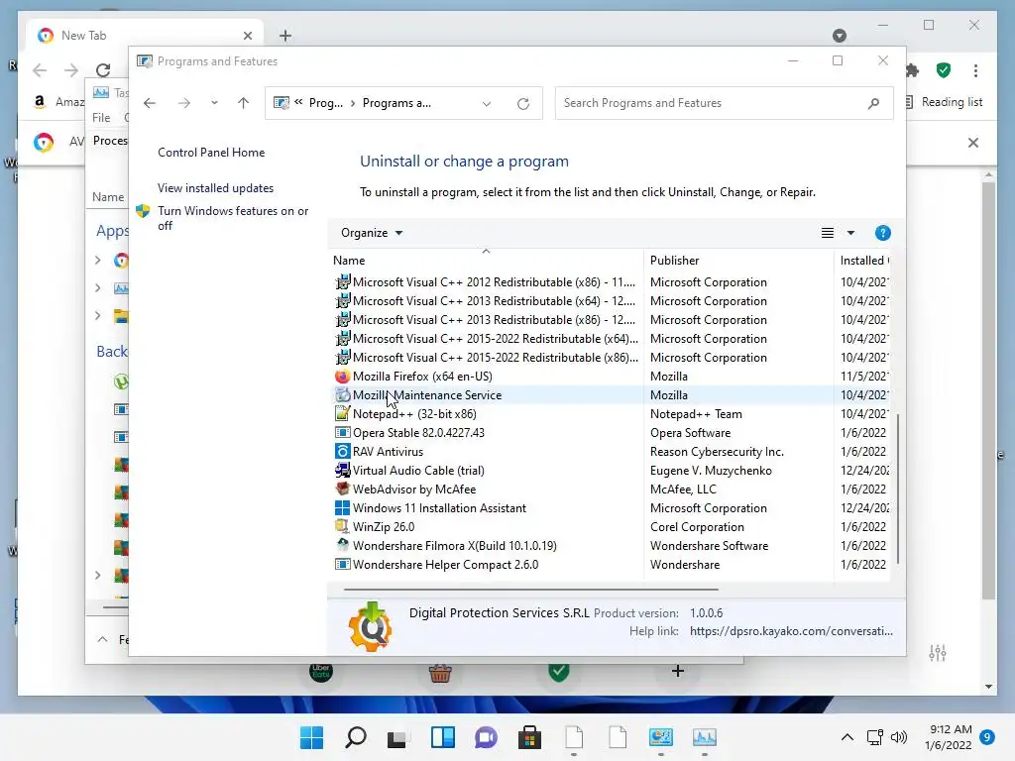Open Help with the blue question icon

pos(882,233)
